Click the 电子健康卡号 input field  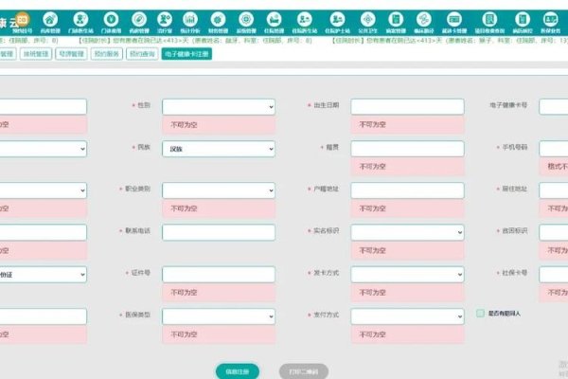point(554,107)
